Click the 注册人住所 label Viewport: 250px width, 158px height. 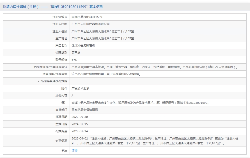click(60, 31)
